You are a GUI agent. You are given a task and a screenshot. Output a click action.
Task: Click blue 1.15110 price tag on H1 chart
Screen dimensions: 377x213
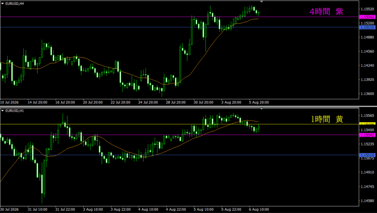(367, 155)
